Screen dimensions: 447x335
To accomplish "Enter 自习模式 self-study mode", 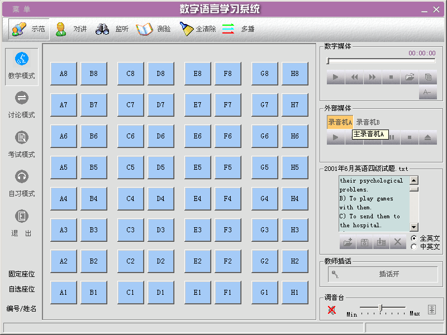I will tap(22, 184).
